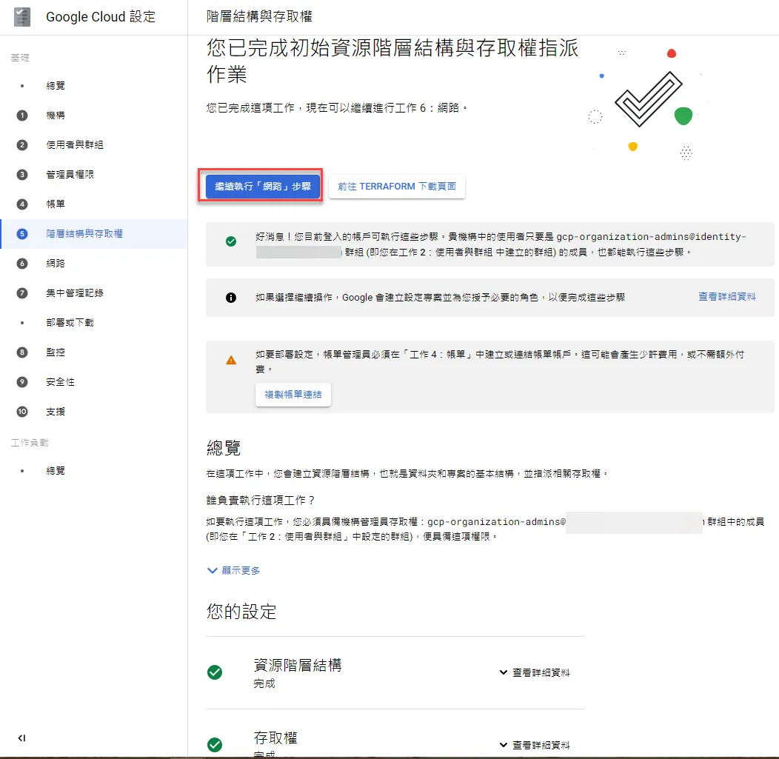
Task: Click 複製帳單連結 button
Action: [x=292, y=395]
